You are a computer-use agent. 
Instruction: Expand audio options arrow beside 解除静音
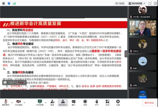click(x=12, y=103)
